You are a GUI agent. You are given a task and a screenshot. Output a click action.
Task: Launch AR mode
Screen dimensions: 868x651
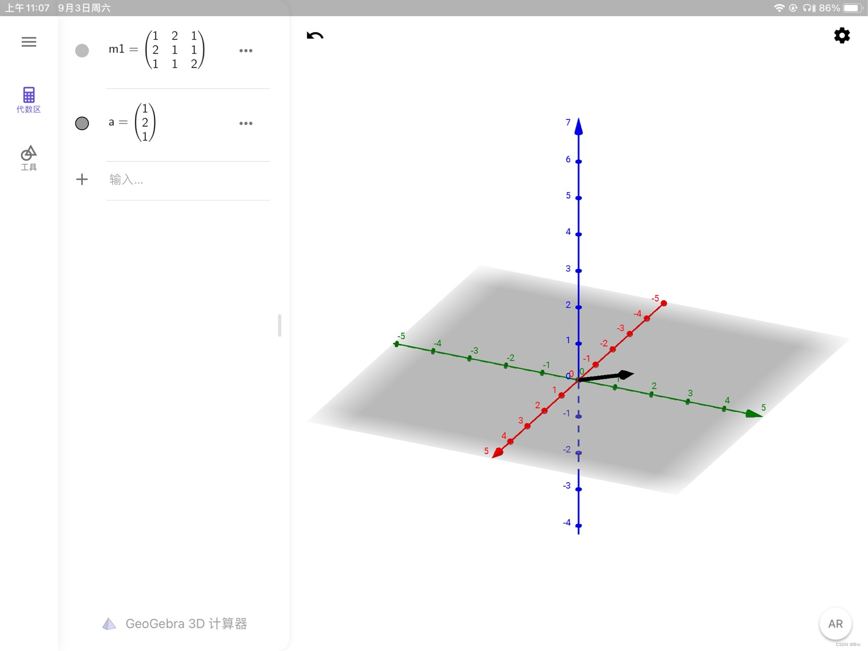click(835, 624)
